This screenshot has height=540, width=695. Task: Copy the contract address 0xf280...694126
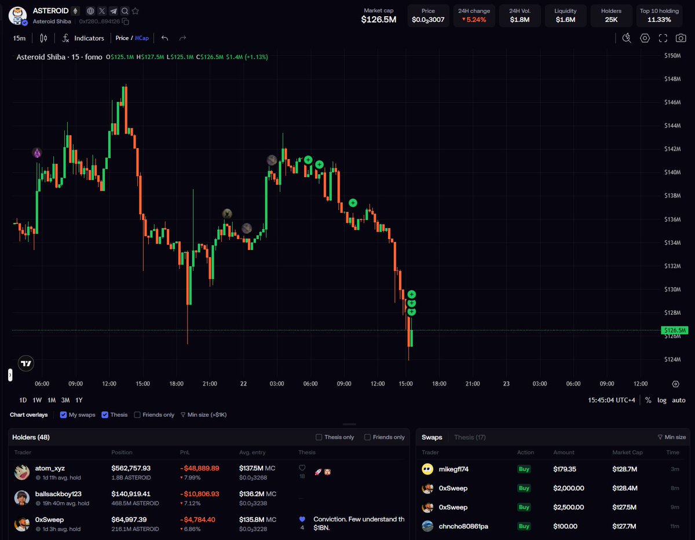[126, 21]
